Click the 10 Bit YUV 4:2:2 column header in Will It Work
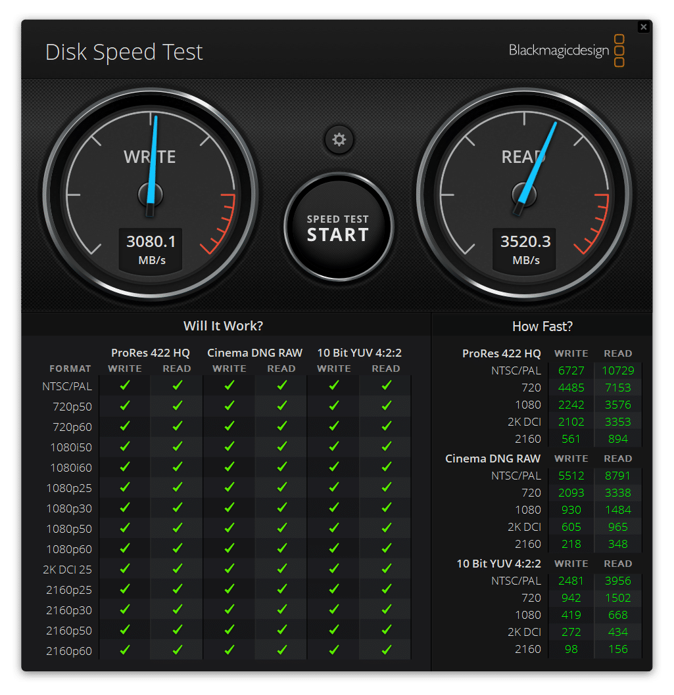This screenshot has height=695, width=674. pos(360,353)
